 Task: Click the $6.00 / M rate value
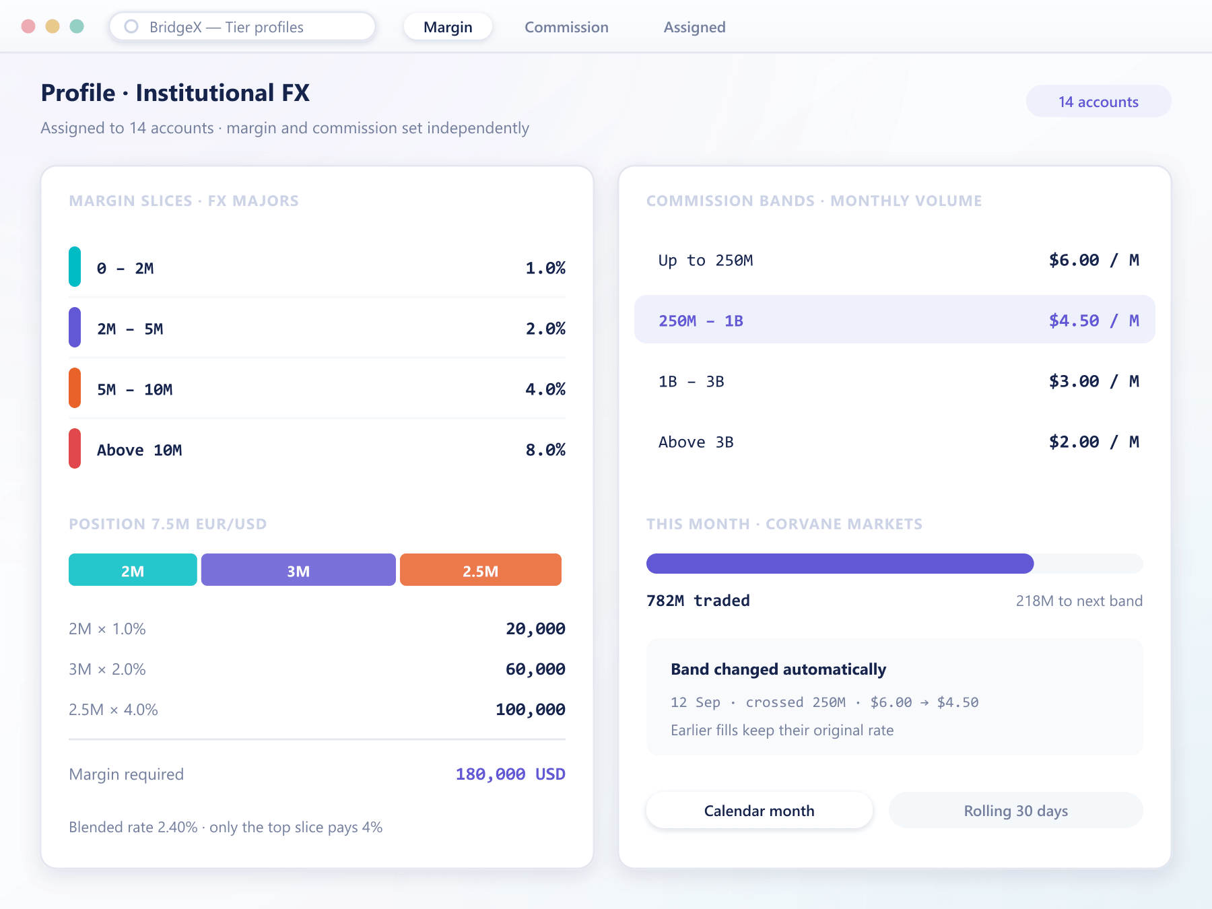[x=1094, y=260]
